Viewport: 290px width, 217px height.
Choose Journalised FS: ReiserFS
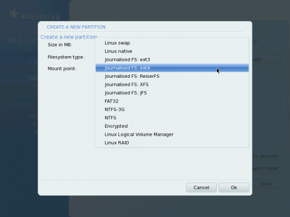pyautogui.click(x=172, y=76)
